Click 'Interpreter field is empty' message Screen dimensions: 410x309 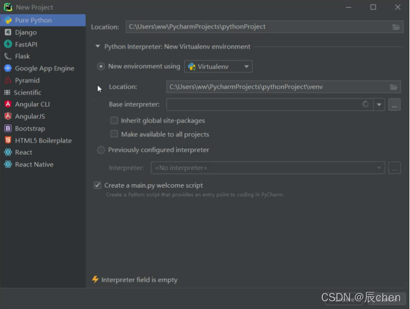140,279
